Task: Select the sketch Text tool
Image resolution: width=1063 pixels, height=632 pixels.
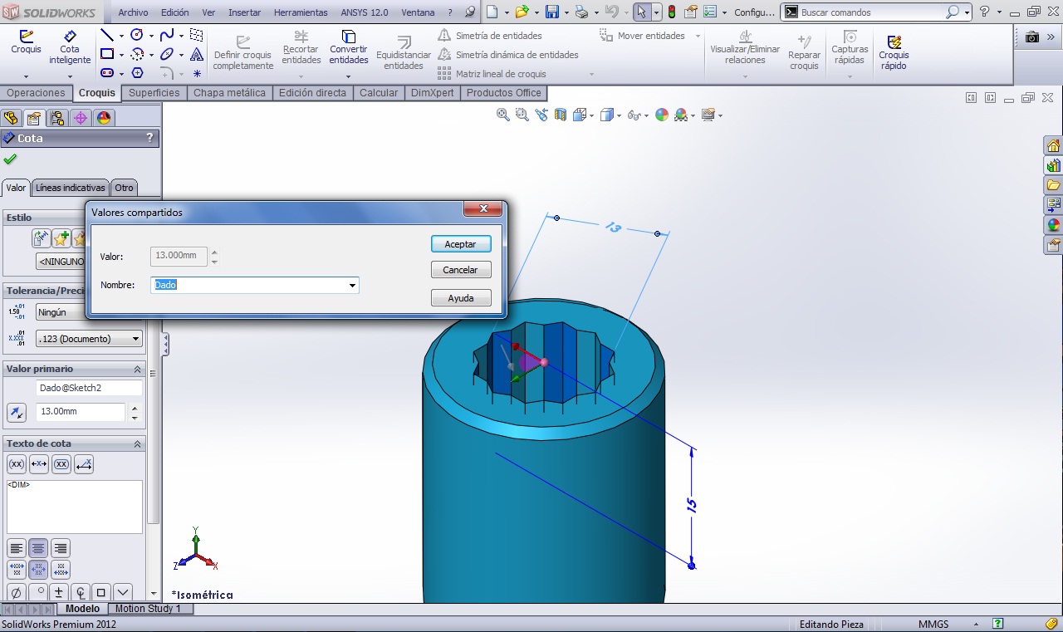Action: 197,54
